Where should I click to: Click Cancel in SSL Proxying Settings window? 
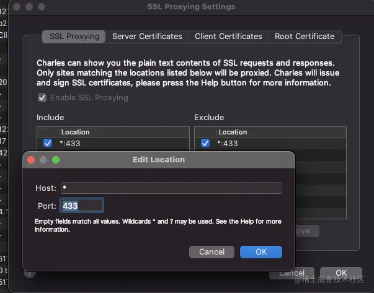(x=292, y=274)
